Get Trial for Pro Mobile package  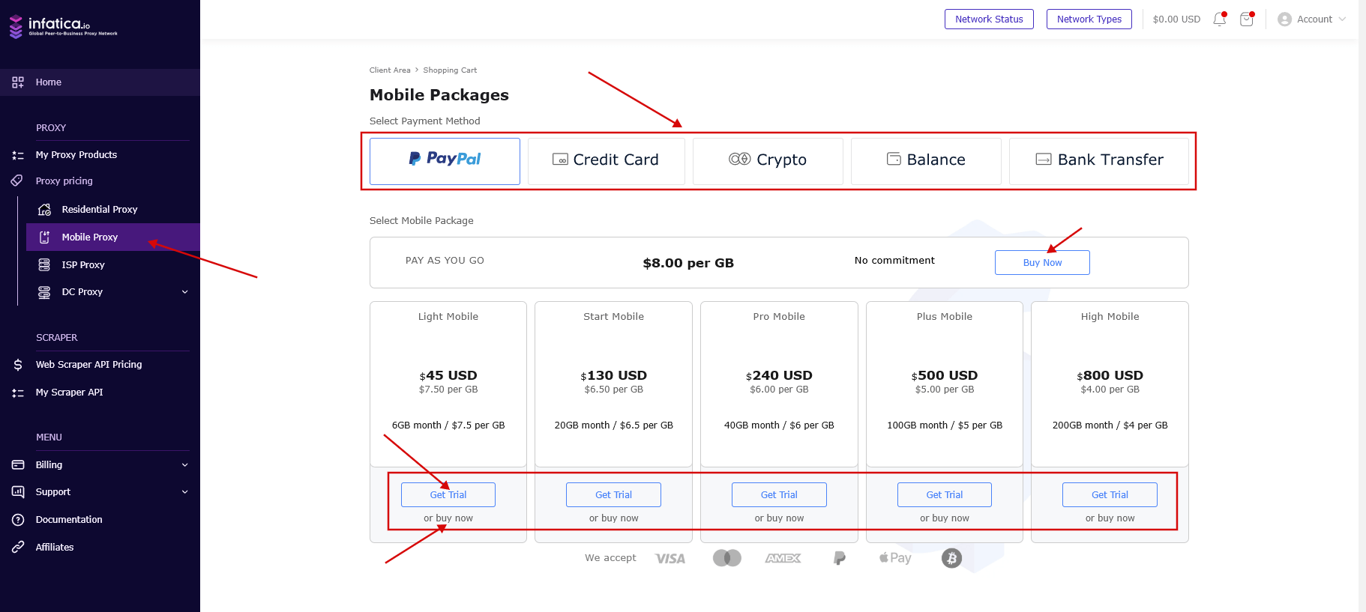coord(779,495)
